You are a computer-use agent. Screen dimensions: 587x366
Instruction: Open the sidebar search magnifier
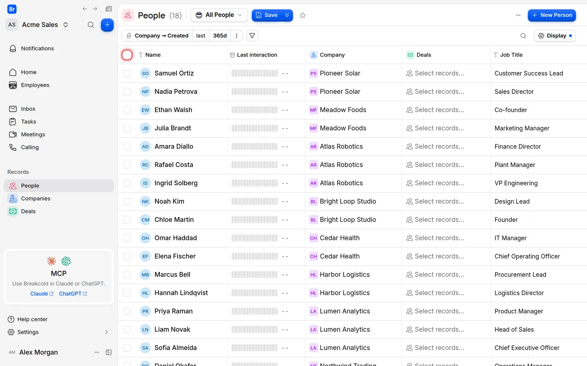pyautogui.click(x=91, y=25)
